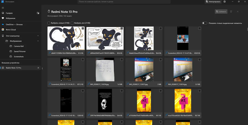The height and width of the screenshot is (125, 248).
Task: Click the import arrow icon on bcce755cea42d3c18
Action: (x=166, y=115)
